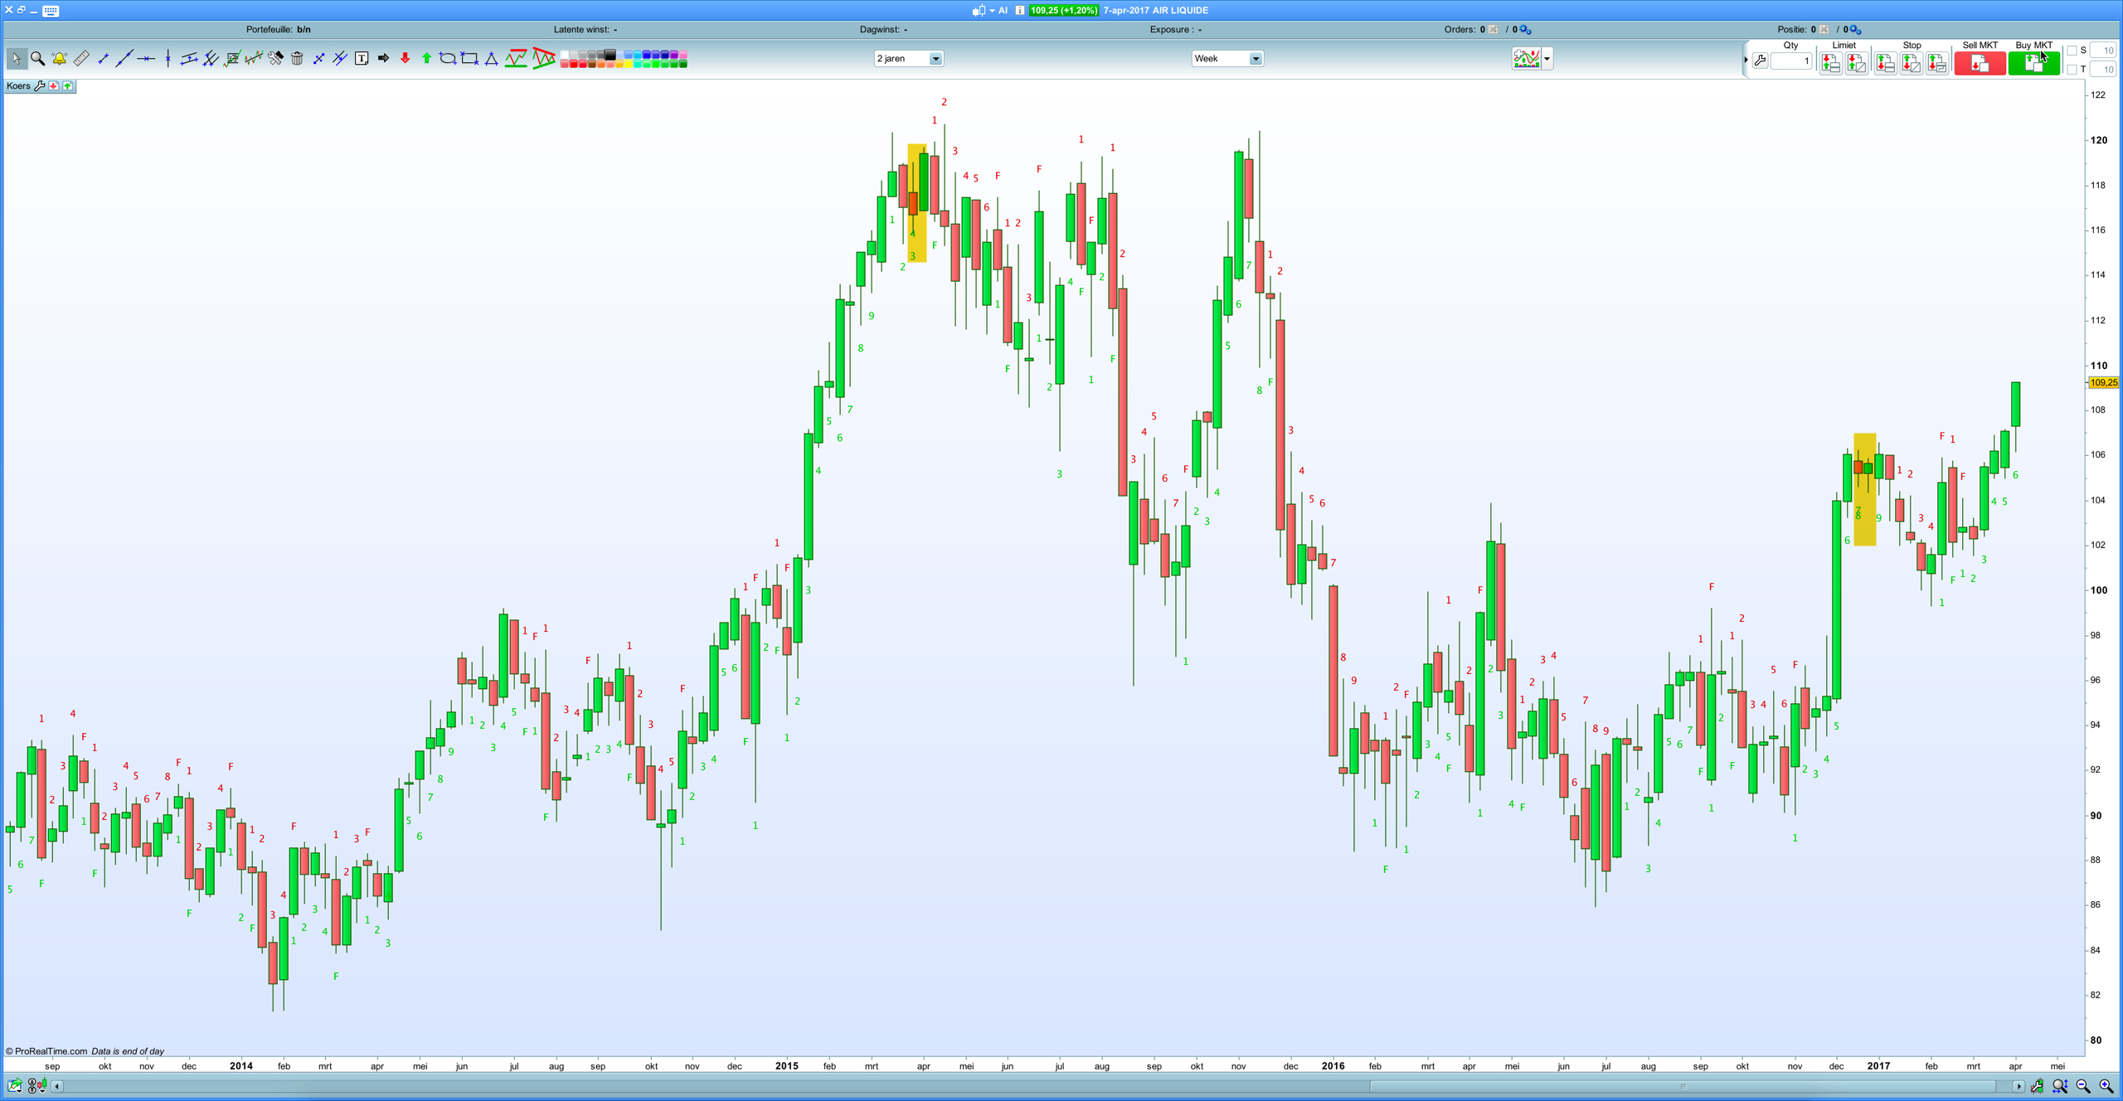Image resolution: width=2123 pixels, height=1101 pixels.
Task: Choose the ellipse drawing tool
Action: pyautogui.click(x=448, y=59)
